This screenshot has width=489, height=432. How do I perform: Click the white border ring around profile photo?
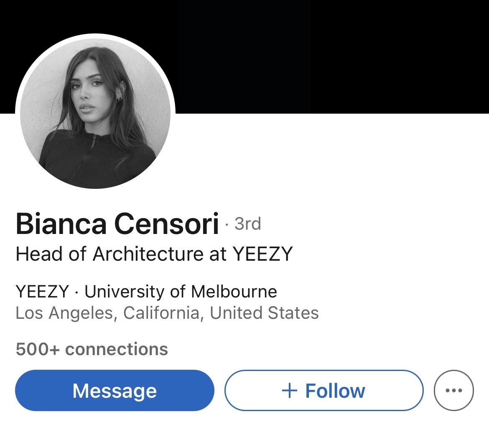pyautogui.click(x=95, y=36)
